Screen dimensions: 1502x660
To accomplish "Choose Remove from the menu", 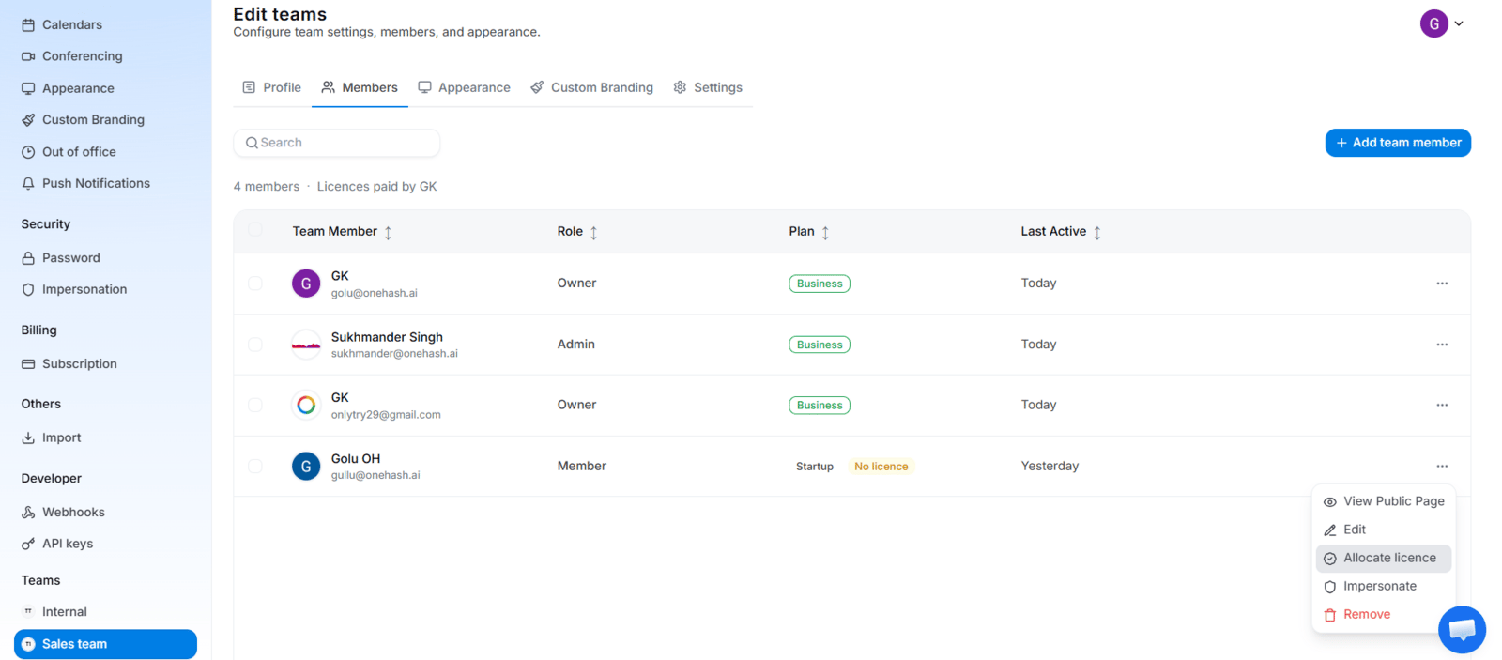I will (x=1384, y=615).
